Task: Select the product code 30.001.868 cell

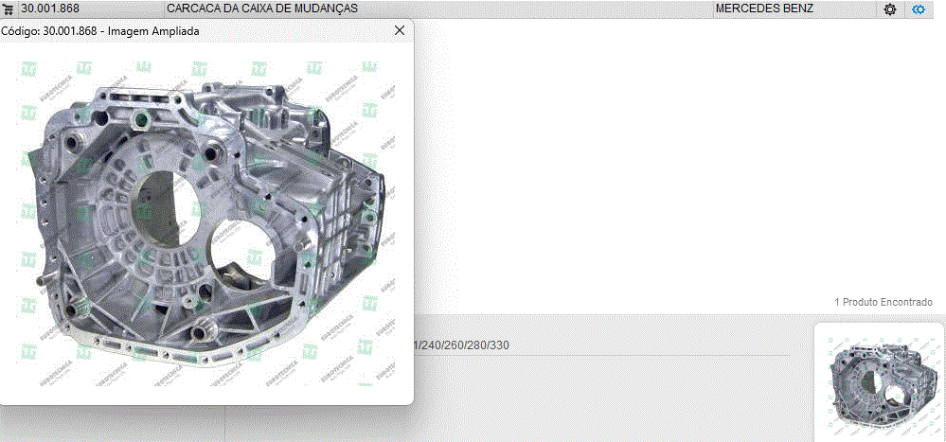Action: [x=90, y=9]
